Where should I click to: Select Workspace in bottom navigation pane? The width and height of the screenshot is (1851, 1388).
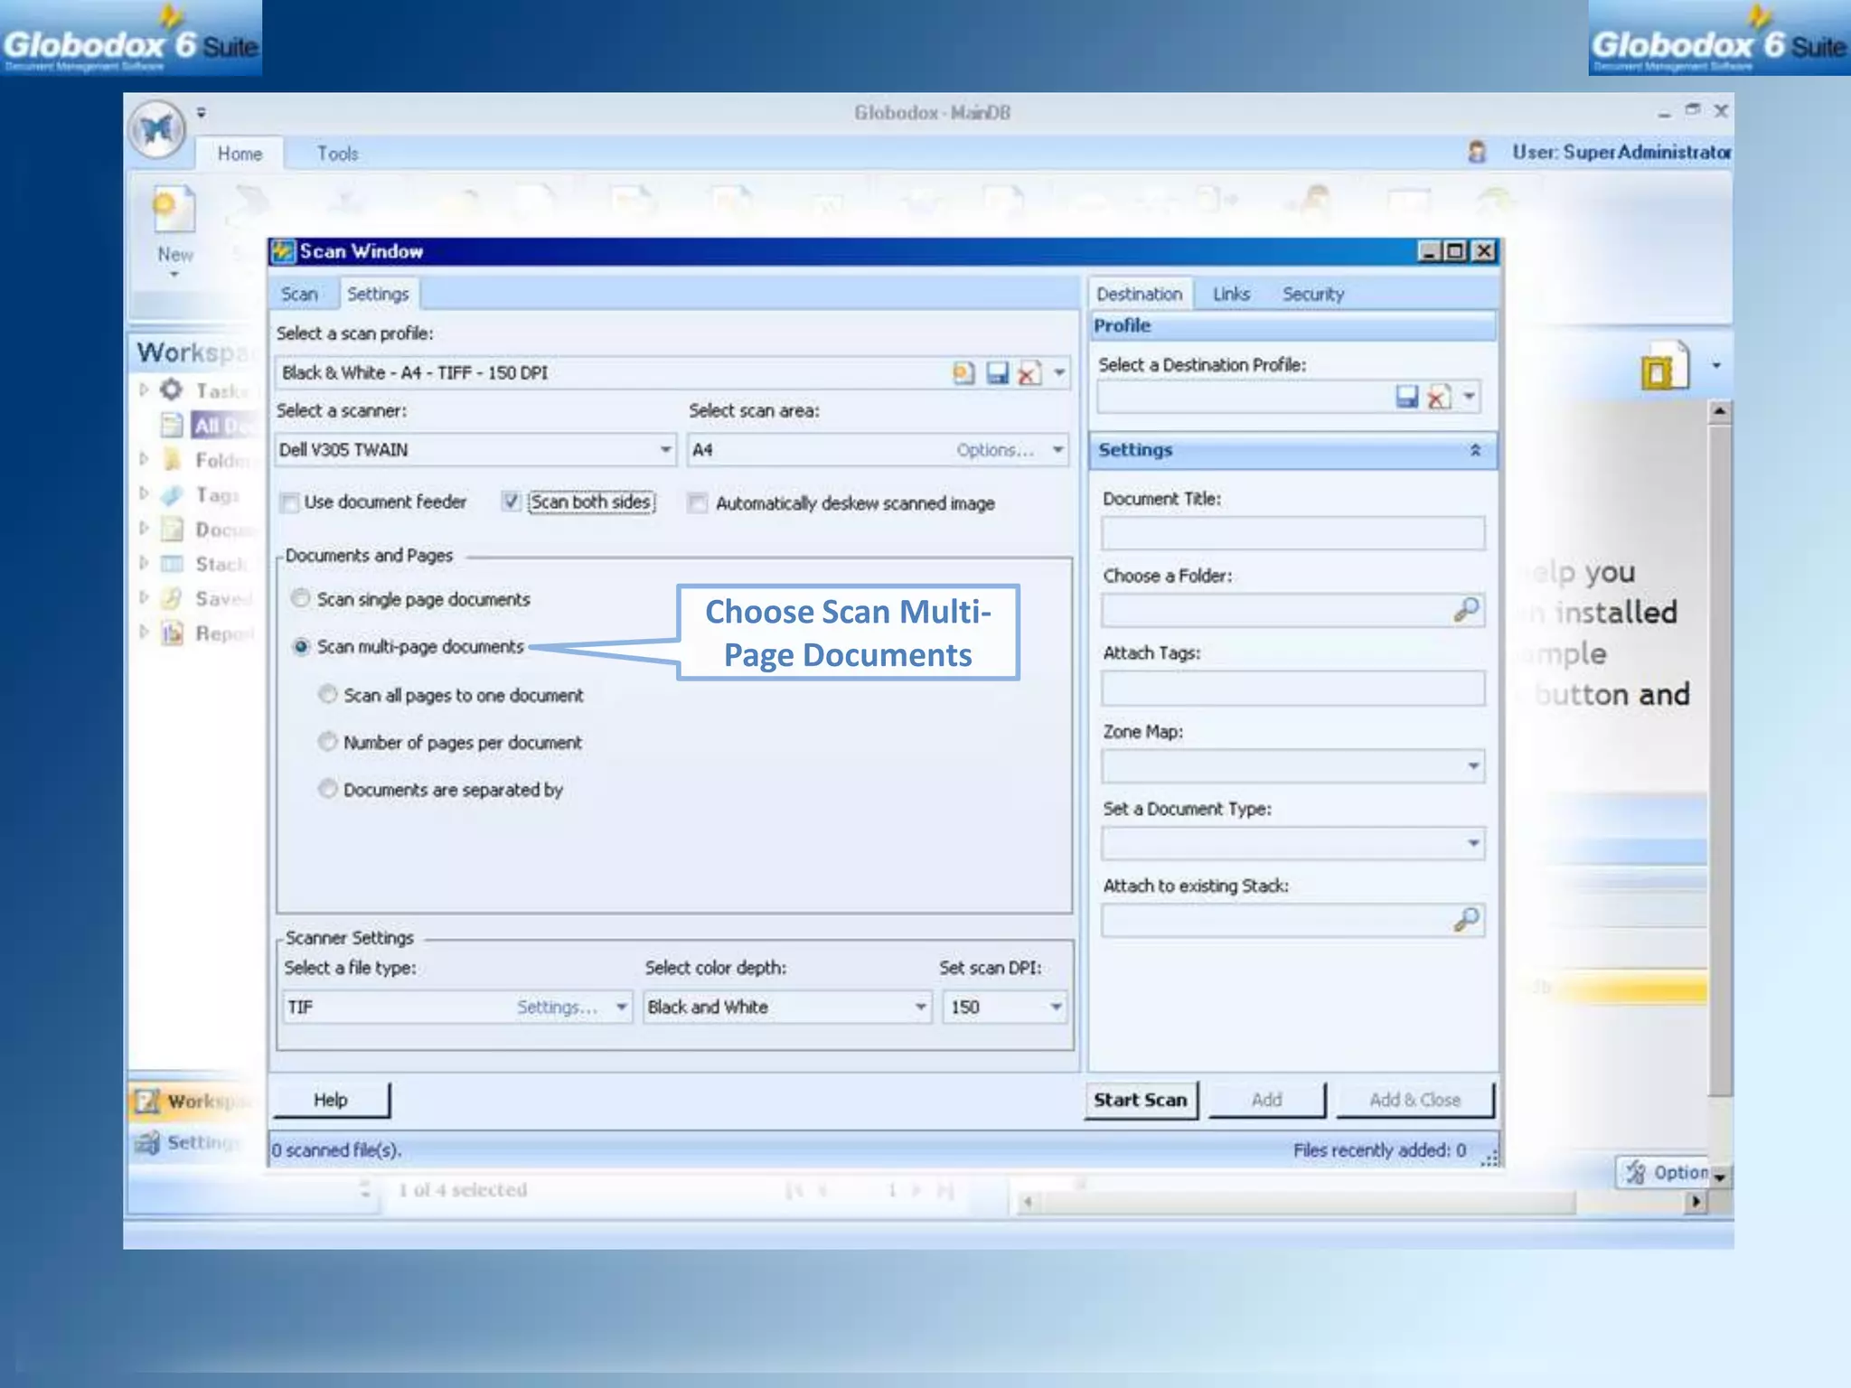point(194,1101)
